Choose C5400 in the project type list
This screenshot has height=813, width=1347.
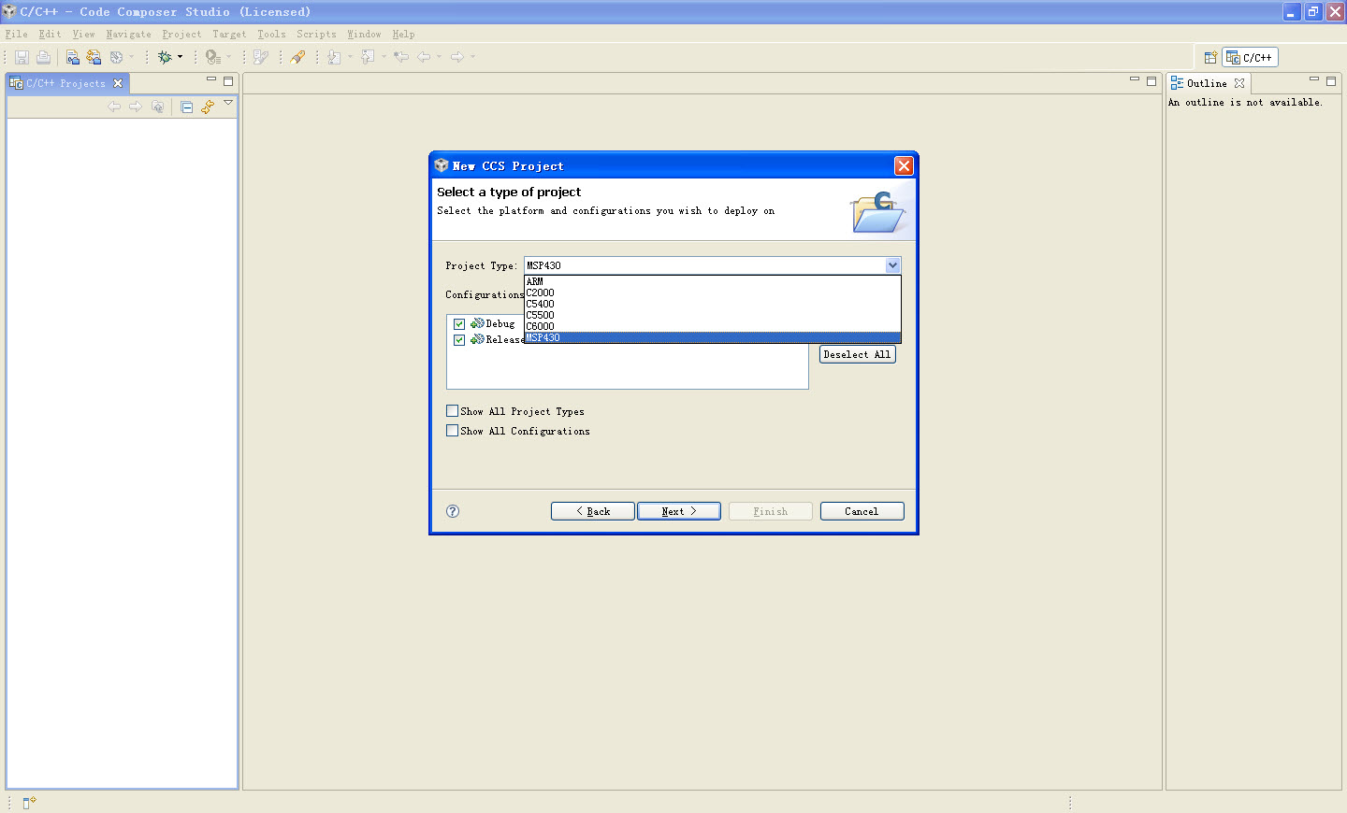coord(712,304)
